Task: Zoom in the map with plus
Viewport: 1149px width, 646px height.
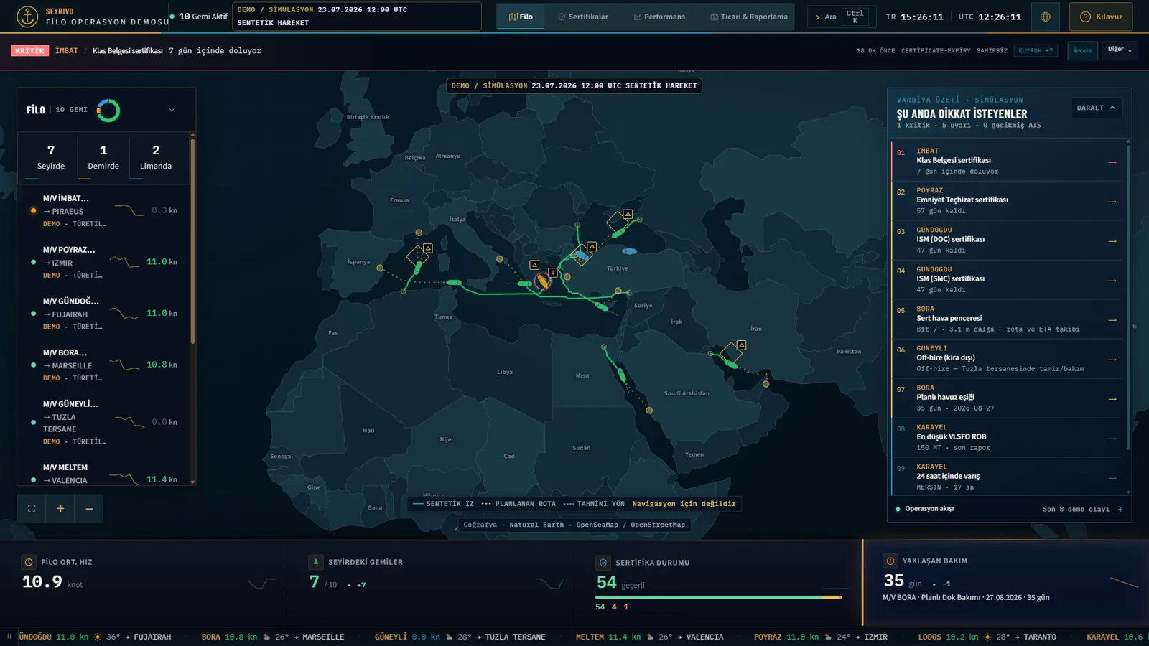Action: (60, 508)
